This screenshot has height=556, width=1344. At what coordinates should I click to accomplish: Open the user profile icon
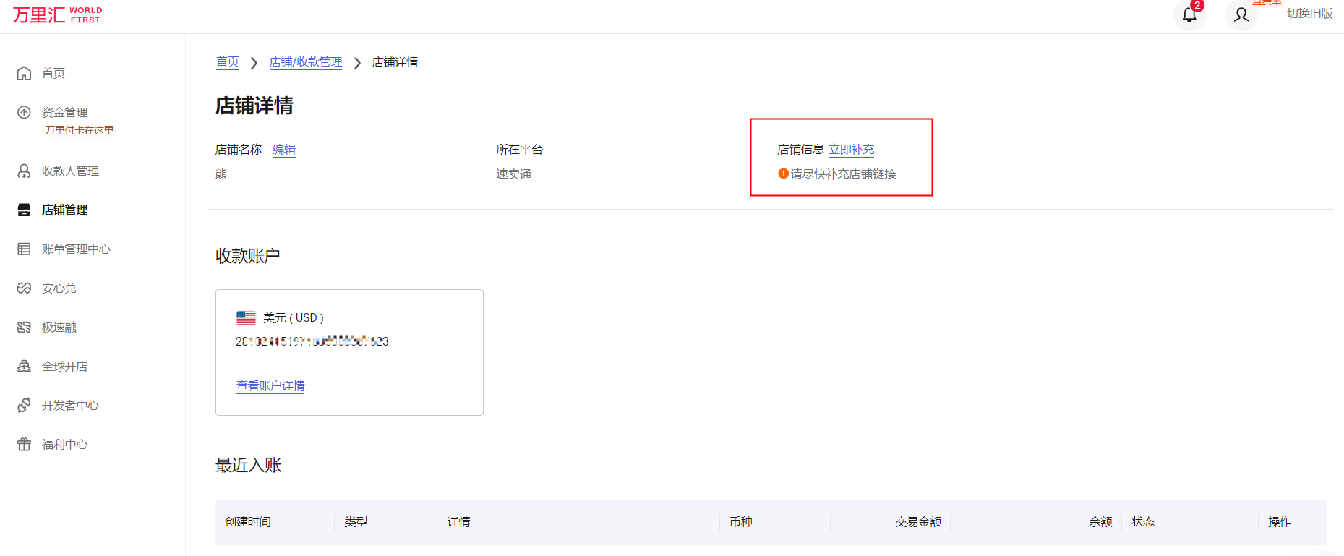tap(1241, 14)
